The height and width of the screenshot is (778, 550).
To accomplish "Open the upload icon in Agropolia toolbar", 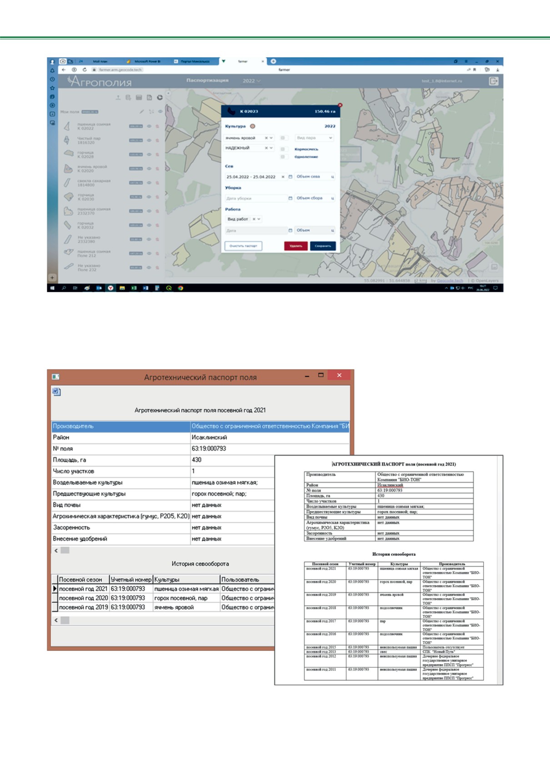I will click(118, 98).
